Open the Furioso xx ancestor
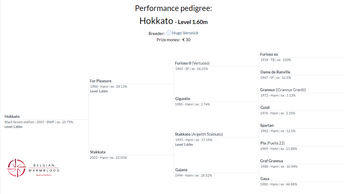The width and height of the screenshot is (344, 194). click(269, 54)
